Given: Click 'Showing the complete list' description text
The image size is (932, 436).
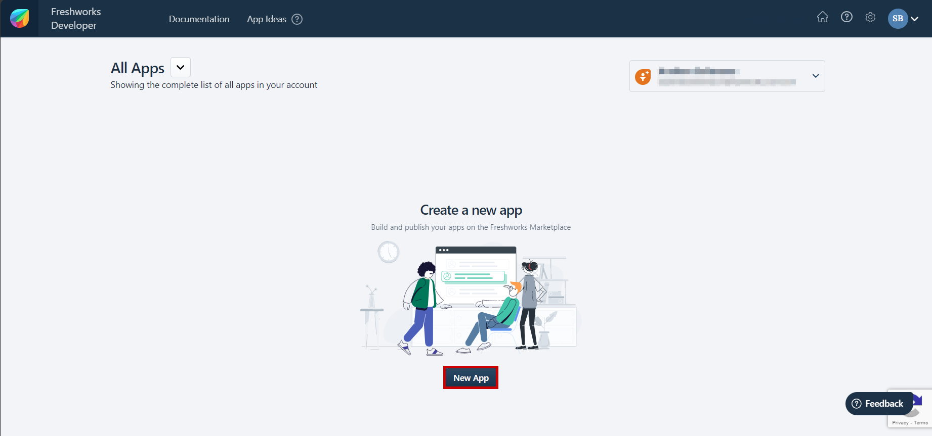Looking at the screenshot, I should pos(214,85).
